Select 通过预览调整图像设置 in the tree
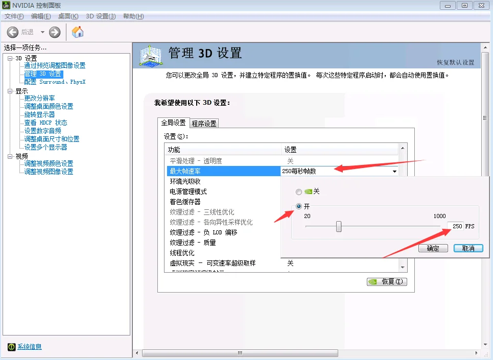Screen dimensions: 493x360 click(x=55, y=65)
